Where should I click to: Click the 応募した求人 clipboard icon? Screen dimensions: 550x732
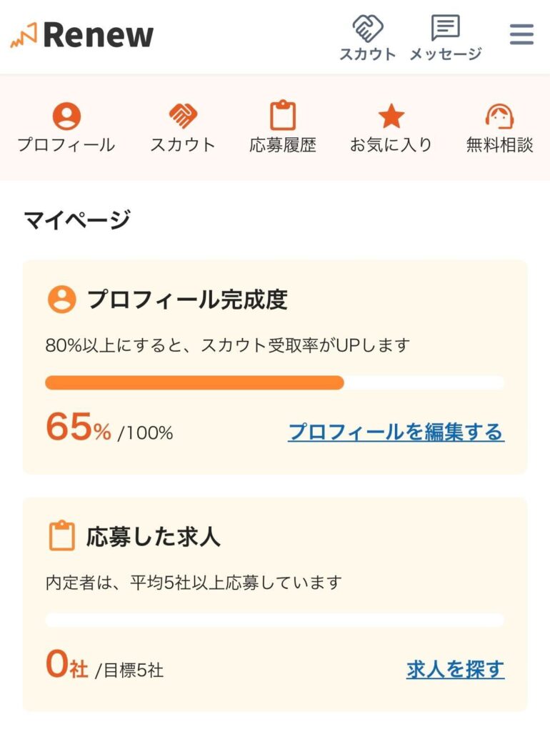pos(61,536)
